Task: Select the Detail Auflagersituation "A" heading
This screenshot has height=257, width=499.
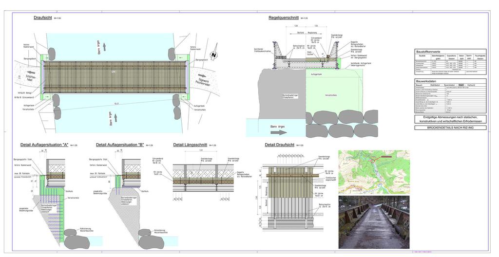Action: [x=44, y=145]
